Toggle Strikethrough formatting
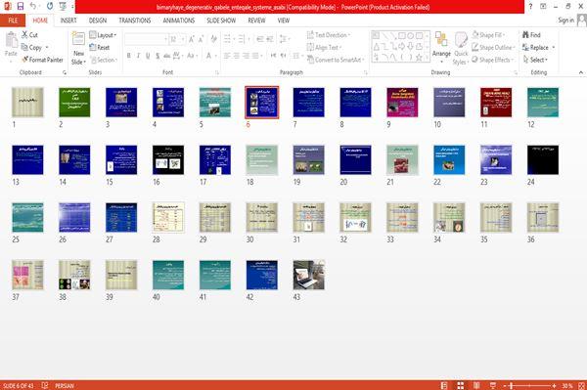The image size is (587, 390). tap(167, 56)
